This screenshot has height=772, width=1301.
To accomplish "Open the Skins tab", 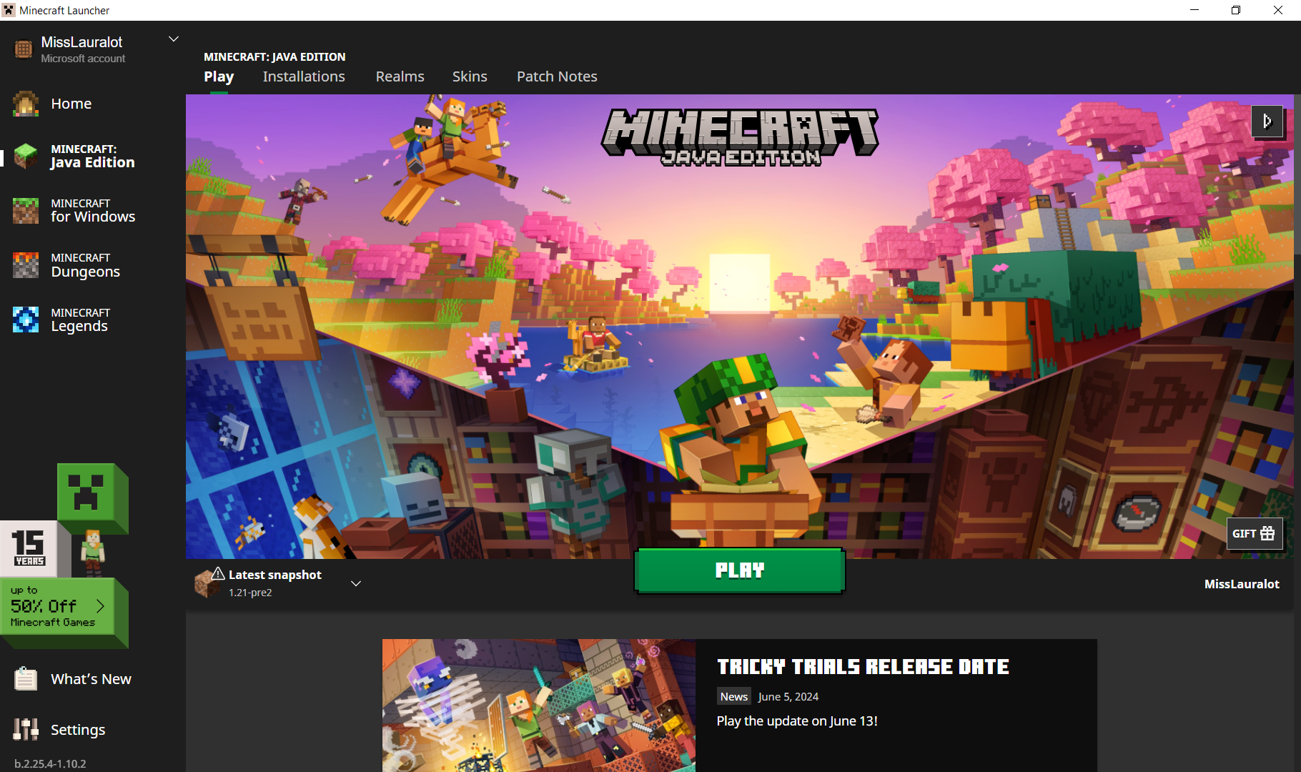I will [x=470, y=76].
